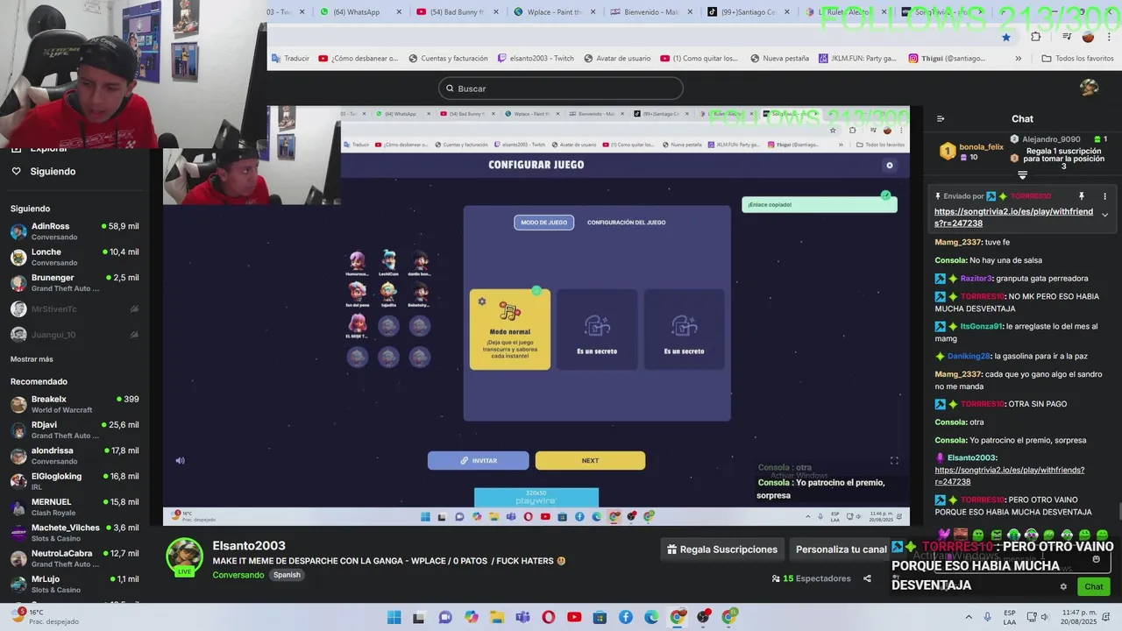Click the Spanish language tag
1122x631 pixels.
pyautogui.click(x=287, y=575)
